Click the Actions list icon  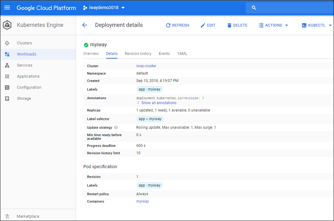[x=261, y=25]
